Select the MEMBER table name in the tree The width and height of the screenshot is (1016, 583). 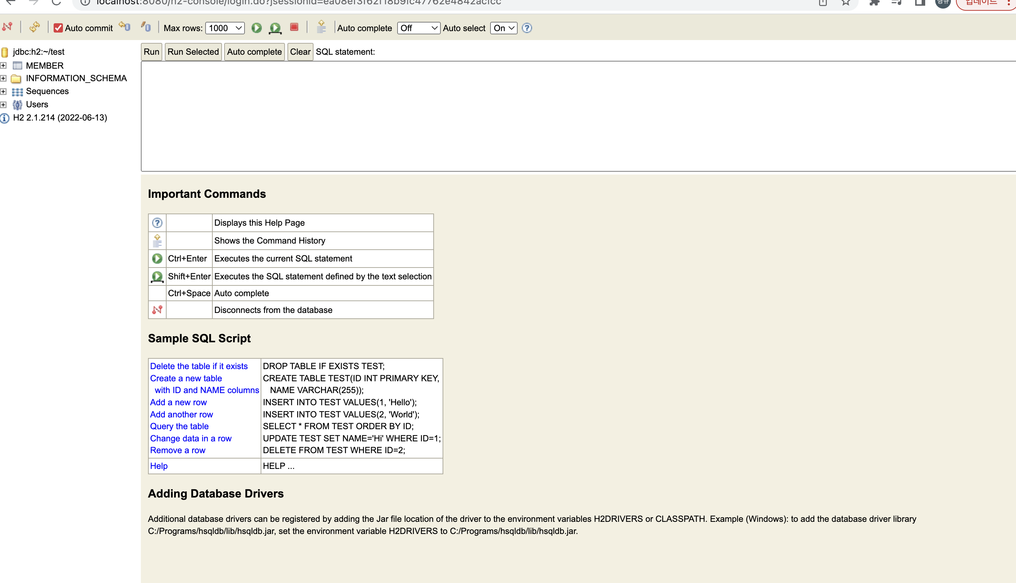coord(45,65)
